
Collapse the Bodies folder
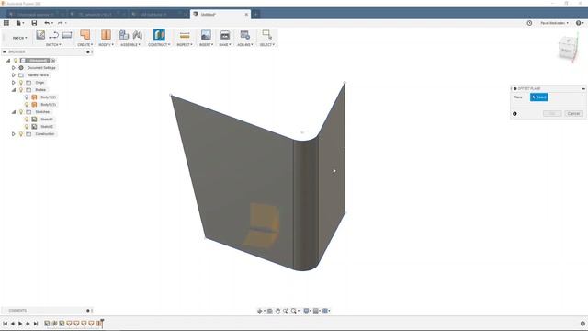tap(14, 90)
